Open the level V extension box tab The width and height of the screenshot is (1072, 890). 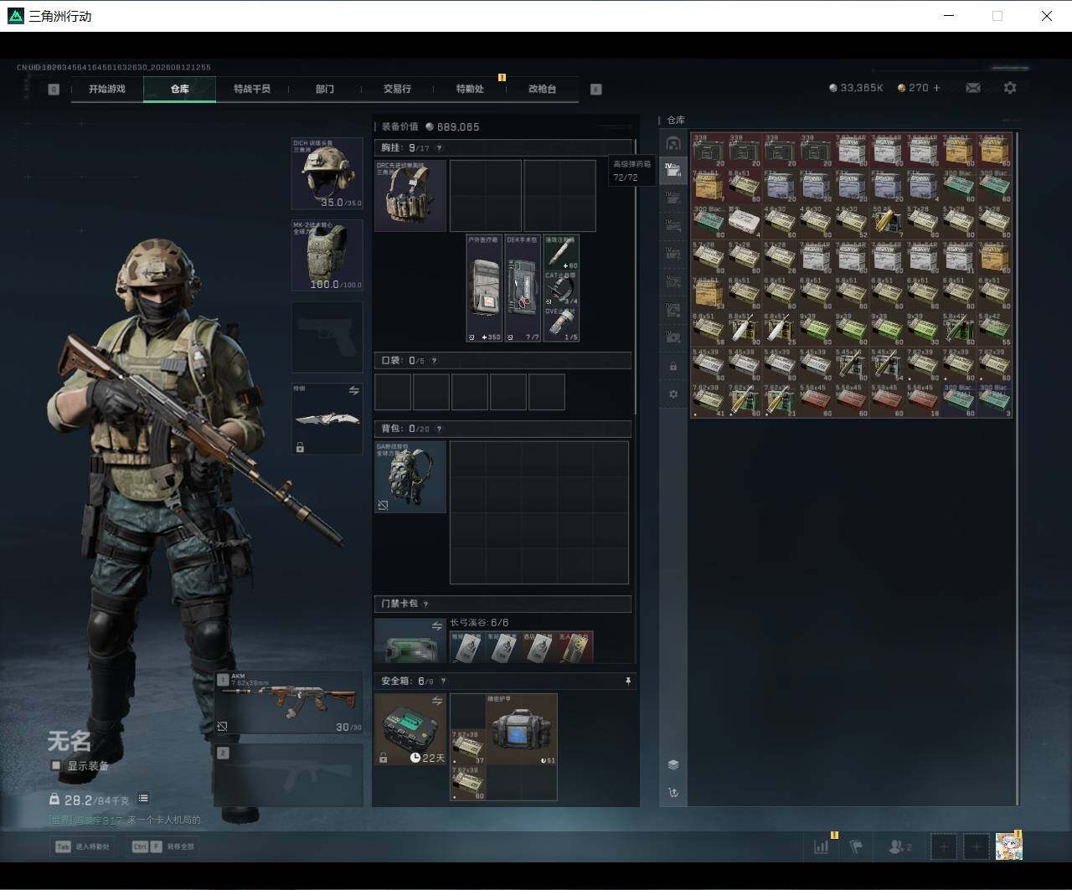(x=673, y=281)
